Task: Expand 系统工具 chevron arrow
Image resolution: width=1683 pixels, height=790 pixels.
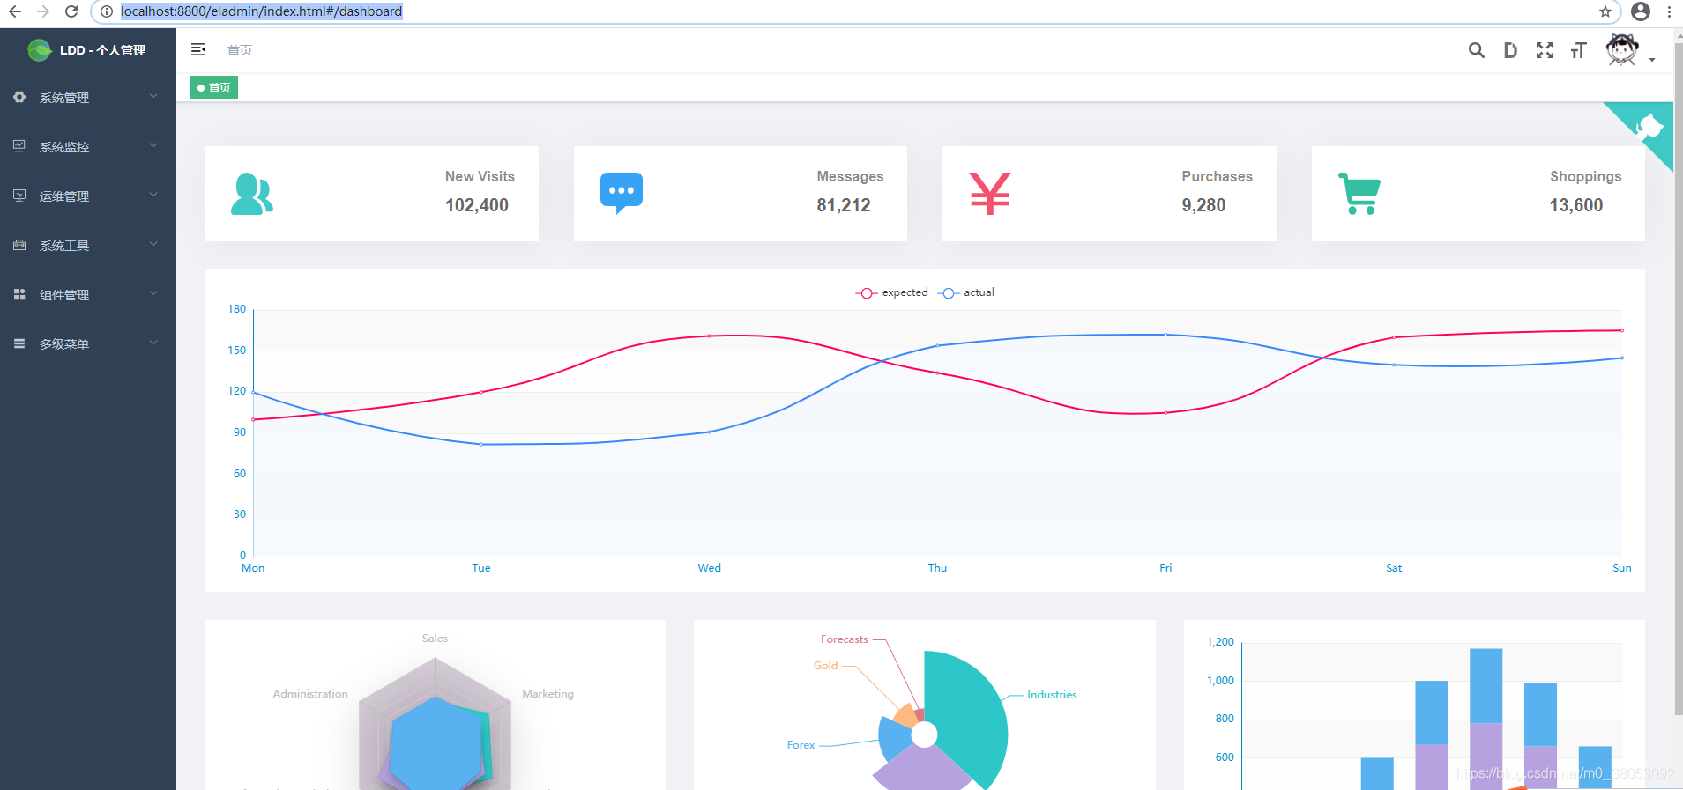Action: point(153,244)
